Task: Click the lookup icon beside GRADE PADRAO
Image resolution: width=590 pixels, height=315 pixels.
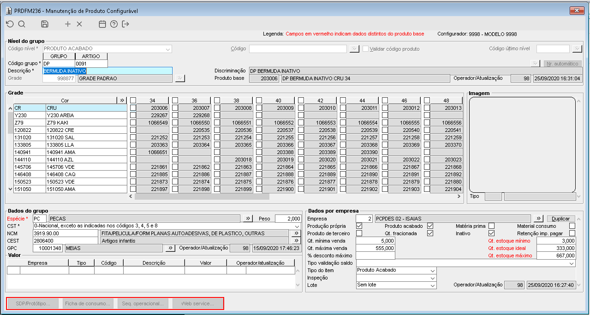Action: pos(180,78)
